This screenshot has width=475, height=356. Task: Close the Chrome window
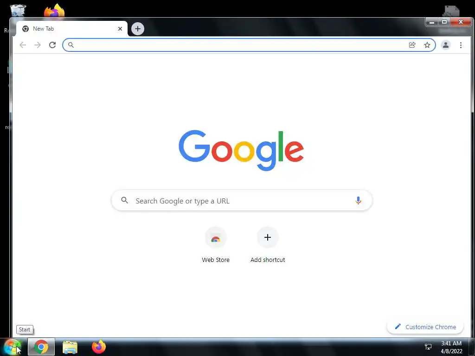461,22
